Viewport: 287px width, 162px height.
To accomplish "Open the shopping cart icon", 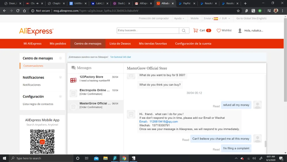I will coord(195,31).
